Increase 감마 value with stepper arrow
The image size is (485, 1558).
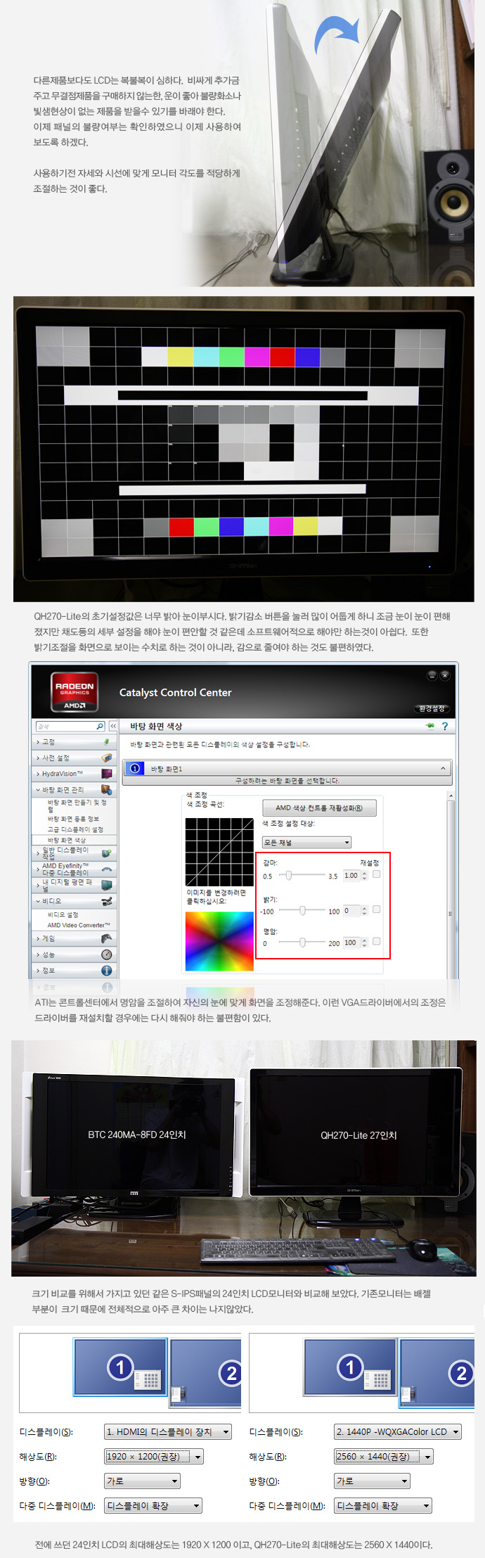point(364,873)
